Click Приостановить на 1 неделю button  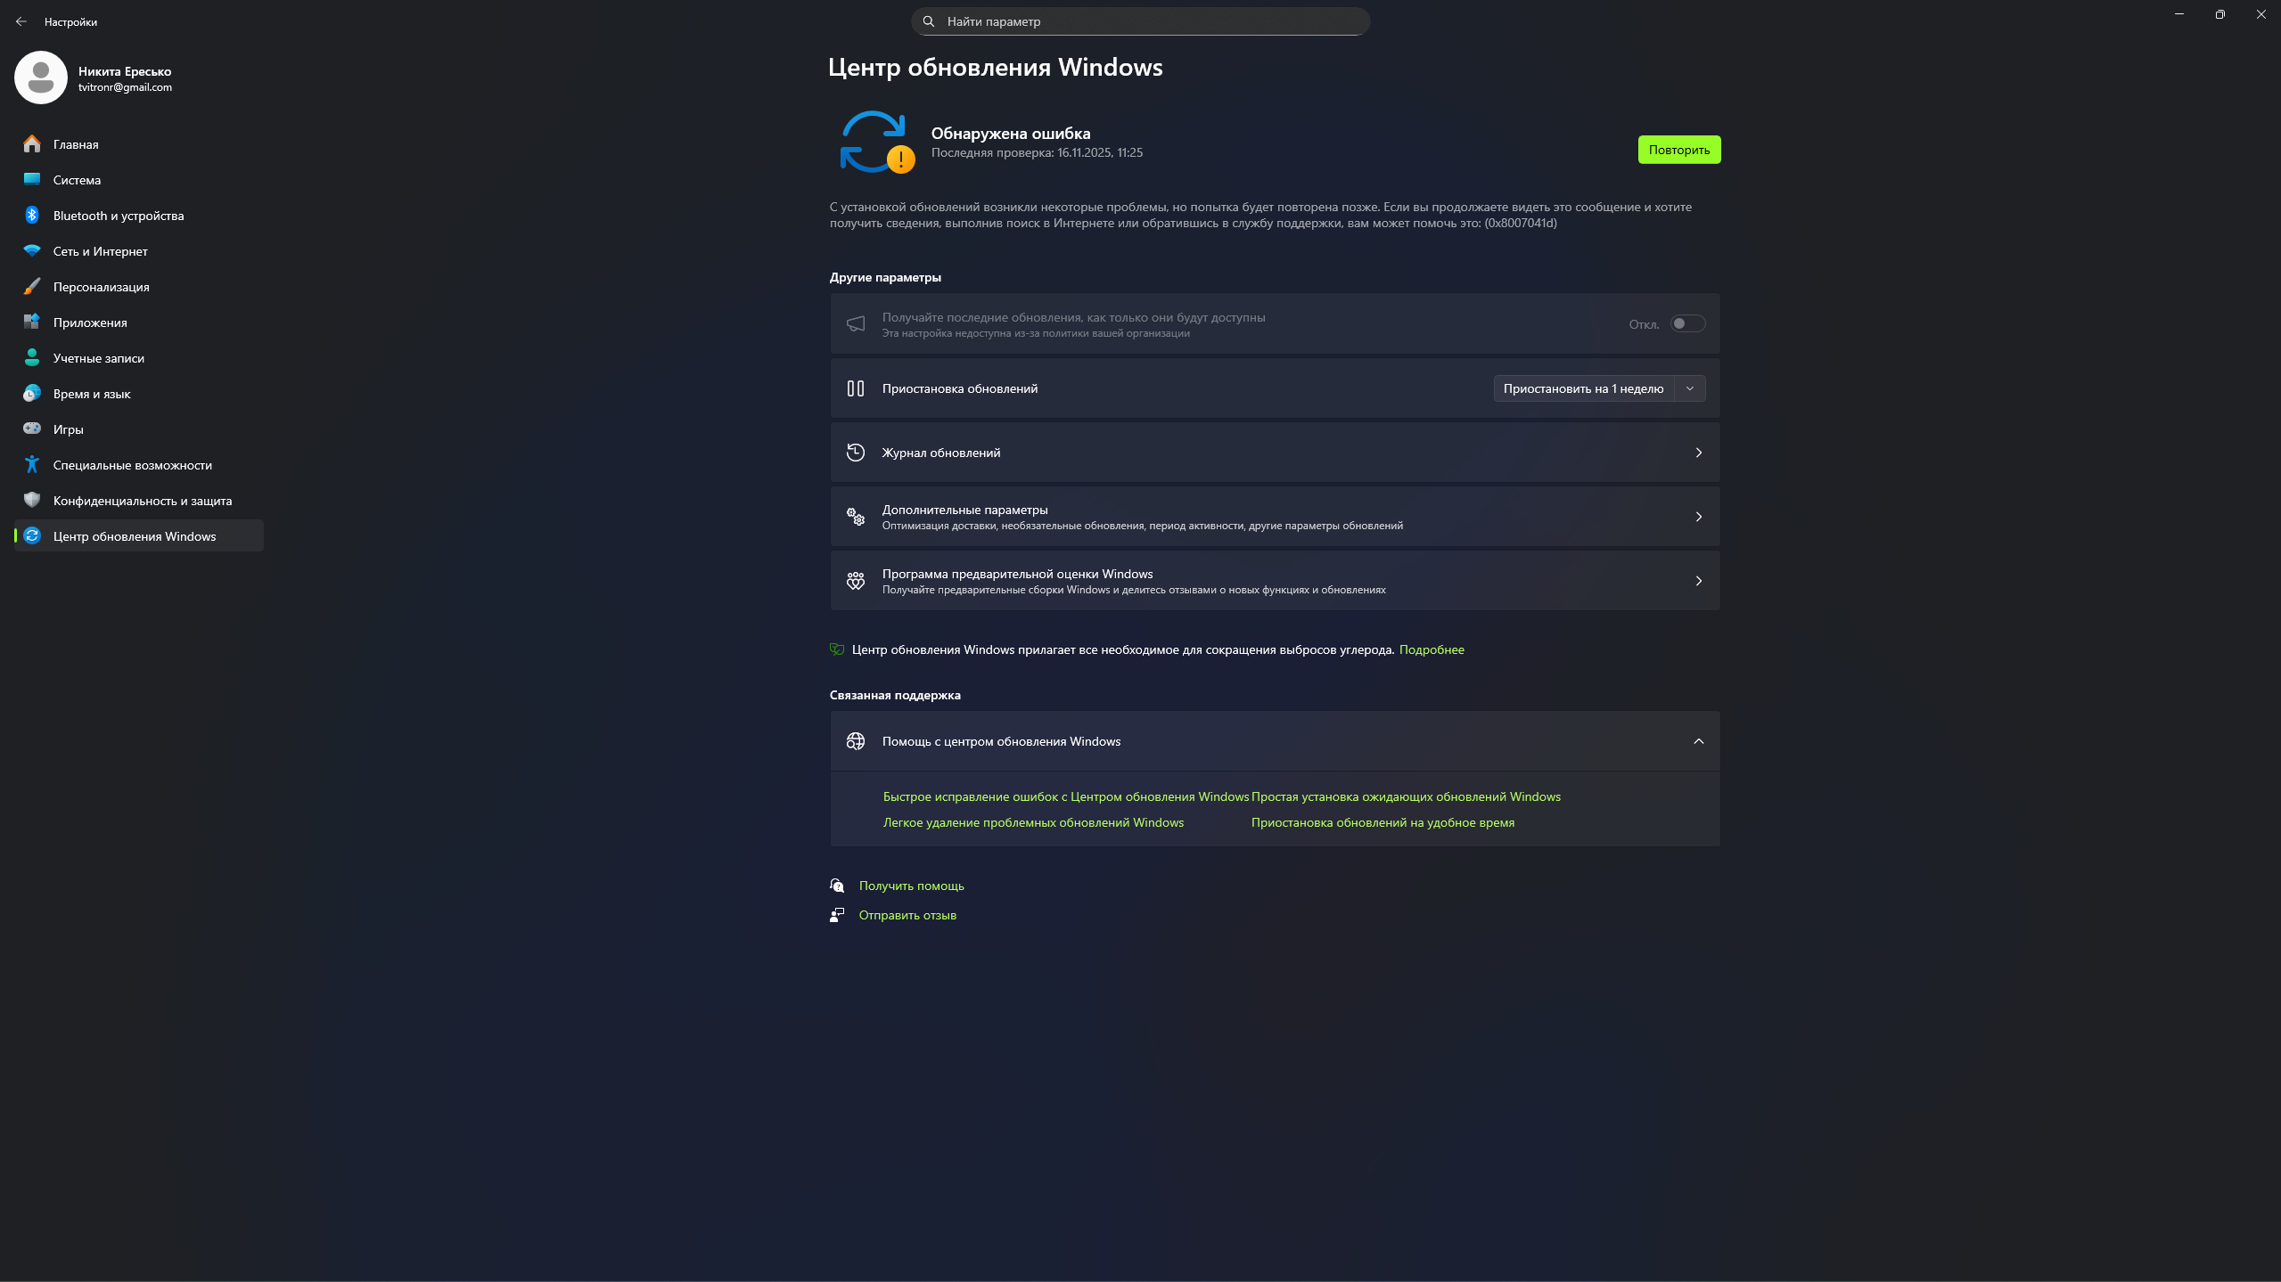click(1584, 388)
